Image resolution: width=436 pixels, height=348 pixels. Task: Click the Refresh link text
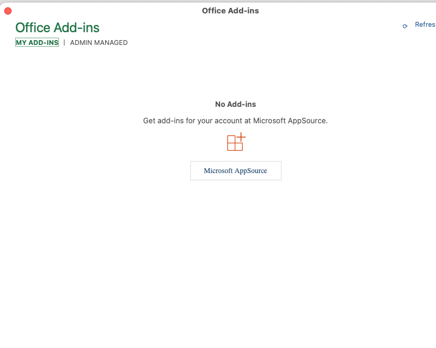tap(425, 24)
